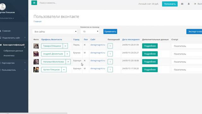Open denegmagnit.ru link in Наталья Молоткова row
The image size is (202, 114).
98,60
